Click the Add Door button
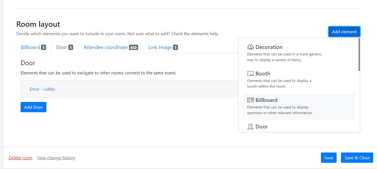Screen dimensions: 377x169 33,107
